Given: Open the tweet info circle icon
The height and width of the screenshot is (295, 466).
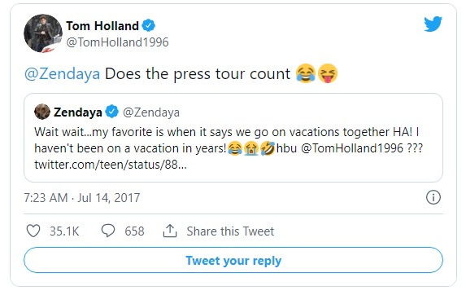Looking at the screenshot, I should 433,197.
